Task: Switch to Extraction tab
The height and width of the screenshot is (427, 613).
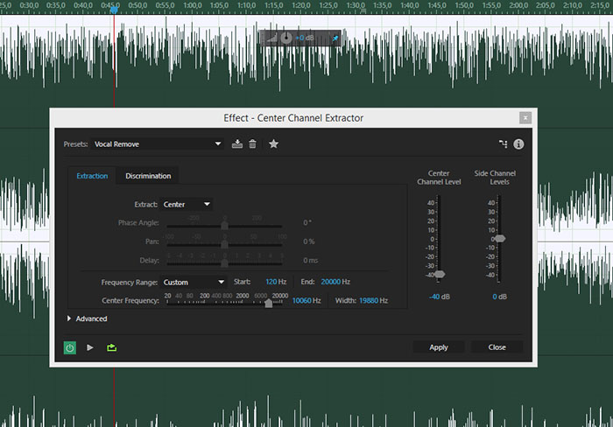Action: (x=92, y=176)
